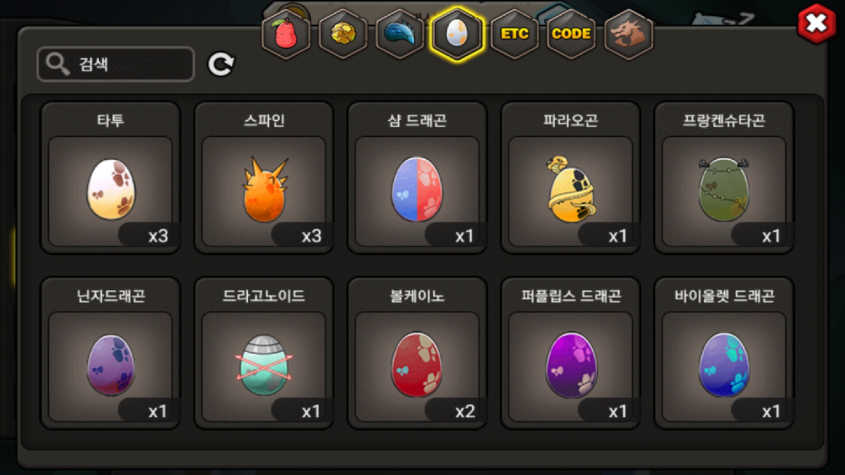The height and width of the screenshot is (475, 845).
Task: Click the 검색 search input field
Action: pyautogui.click(x=116, y=64)
